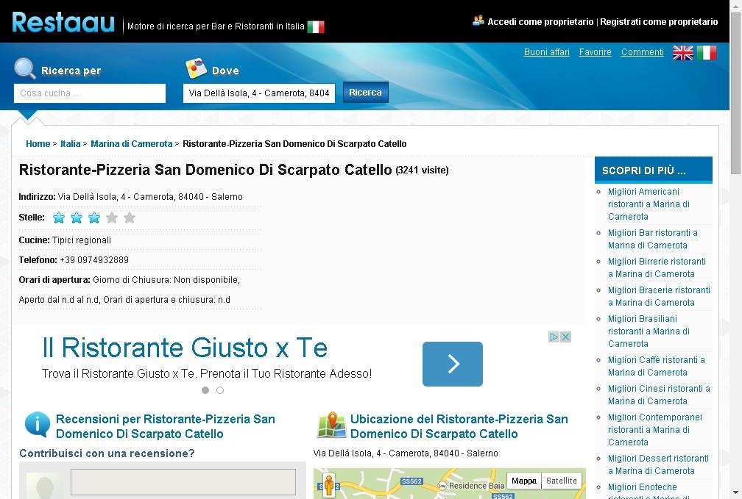Rate four stars in Stelle
Screen dimensions: 742x499
(112, 218)
